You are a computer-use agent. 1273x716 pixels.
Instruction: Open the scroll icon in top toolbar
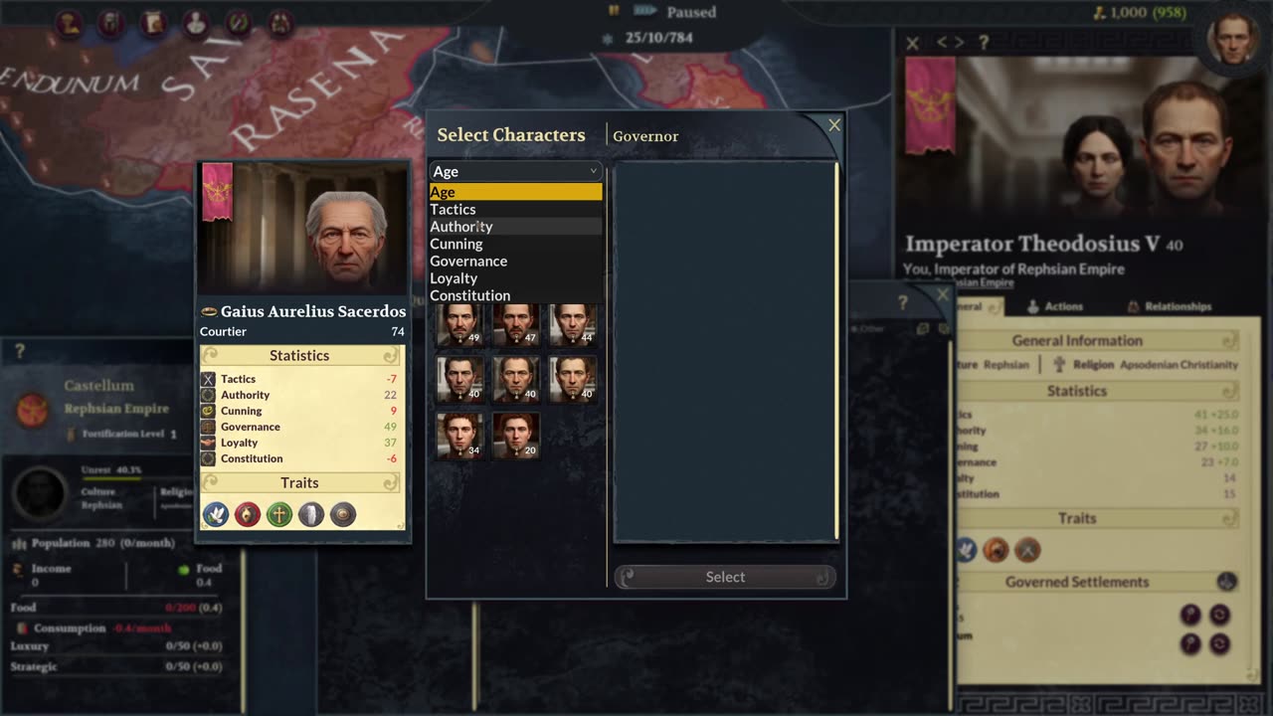pos(152,24)
